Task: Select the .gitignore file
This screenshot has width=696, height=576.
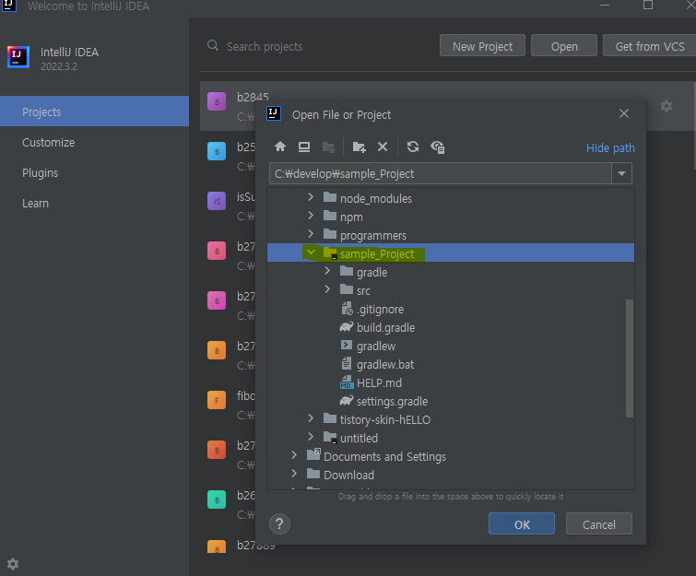Action: point(372,309)
